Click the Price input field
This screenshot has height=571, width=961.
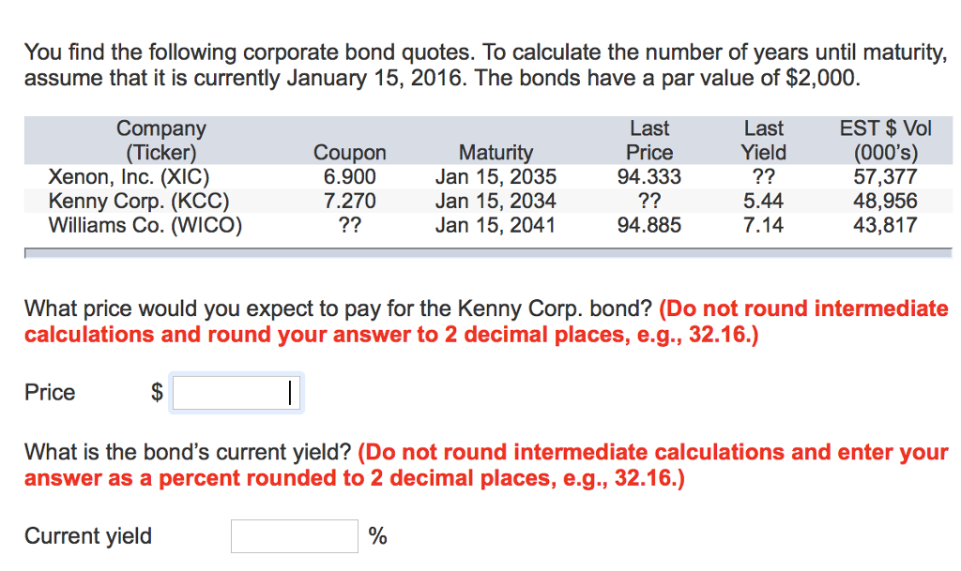coord(236,392)
